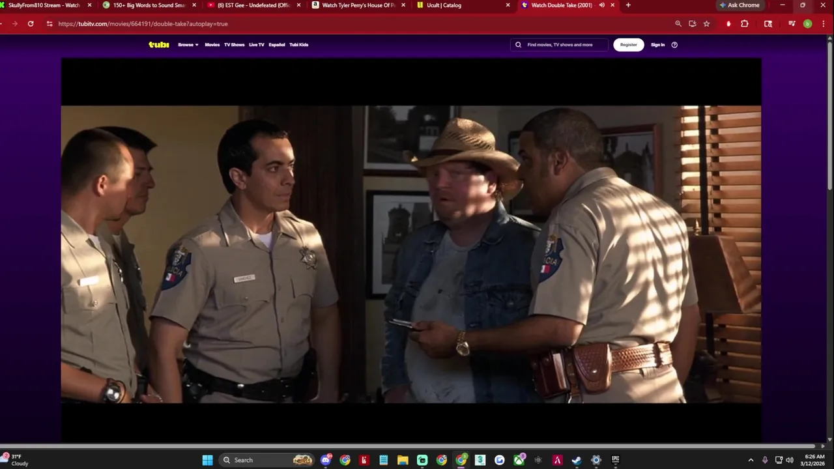Open a new browser tab
Screen dimensions: 834x469
coord(628,5)
